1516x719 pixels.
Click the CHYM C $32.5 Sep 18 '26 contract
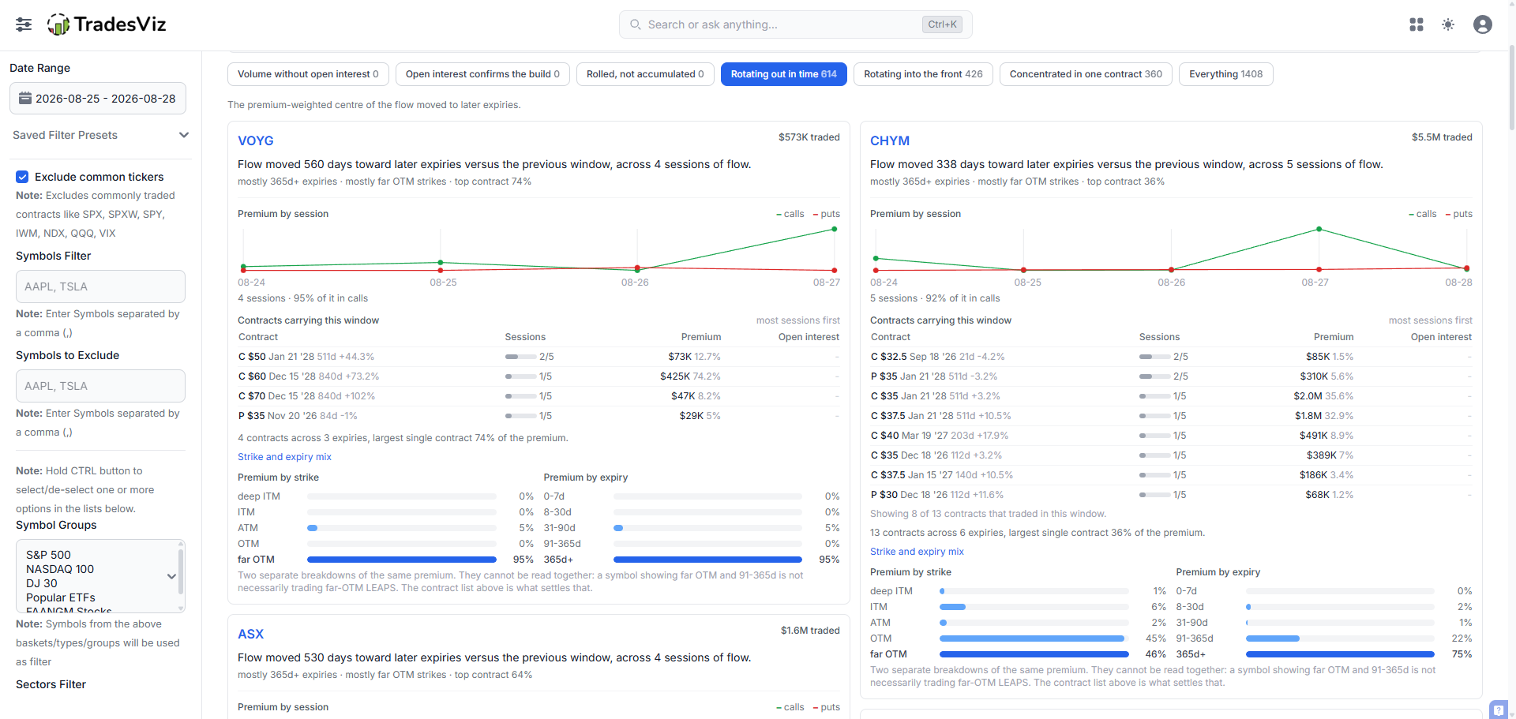(938, 357)
